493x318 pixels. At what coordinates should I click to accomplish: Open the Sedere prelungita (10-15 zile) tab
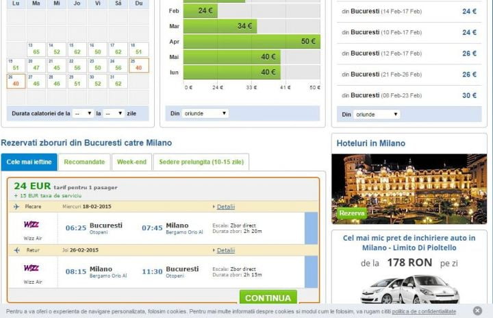tap(201, 162)
